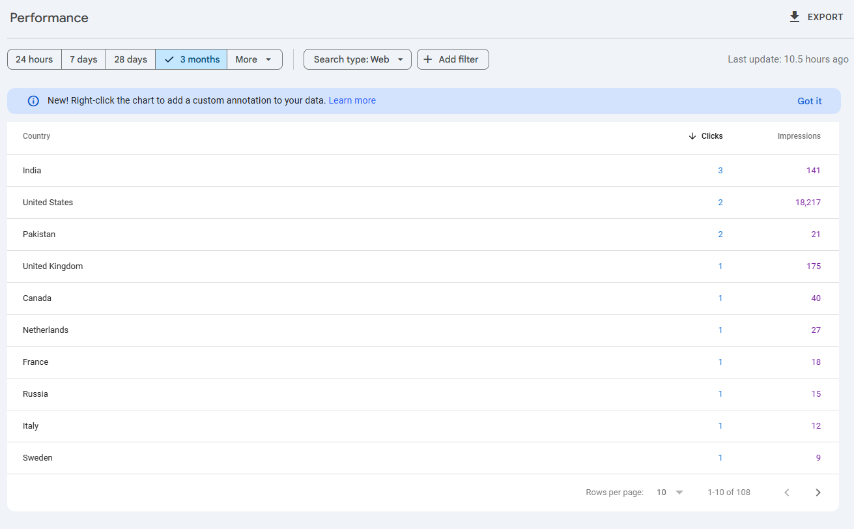Open the United Kingdom row
Viewport: 854px width, 529px height.
53,266
